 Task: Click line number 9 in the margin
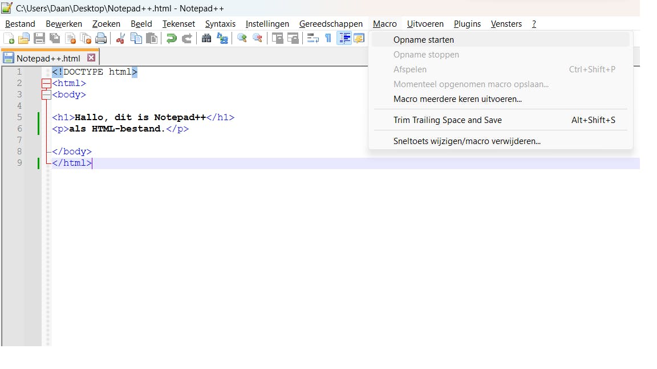tap(19, 163)
